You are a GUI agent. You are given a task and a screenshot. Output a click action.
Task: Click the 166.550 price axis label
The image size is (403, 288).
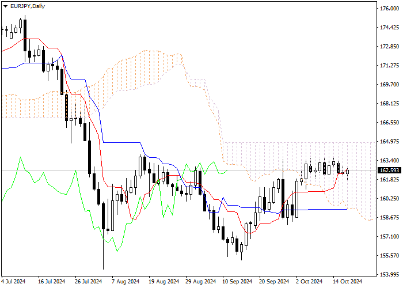pos(389,122)
